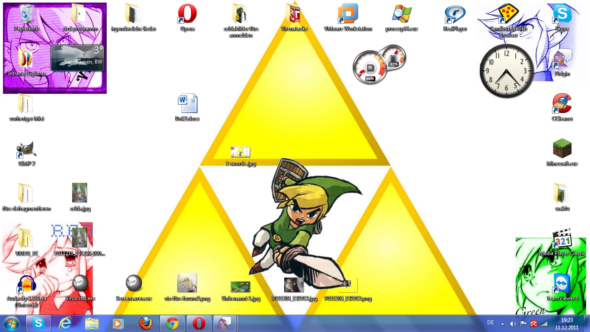590x332 pixels.
Task: Open Audacity 1.3 Beta shortcut
Action: pyautogui.click(x=26, y=284)
